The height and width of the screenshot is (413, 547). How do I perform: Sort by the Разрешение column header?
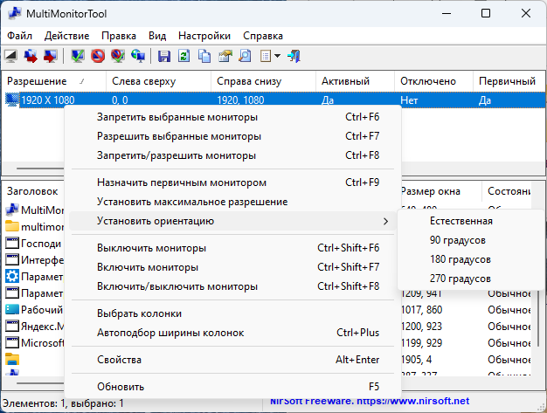(x=54, y=81)
